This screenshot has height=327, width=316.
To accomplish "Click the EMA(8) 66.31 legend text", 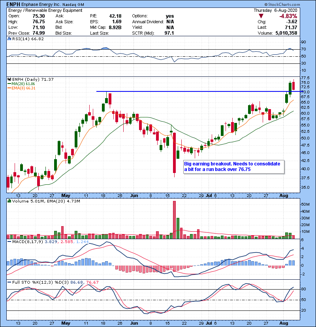I will 23,88.
